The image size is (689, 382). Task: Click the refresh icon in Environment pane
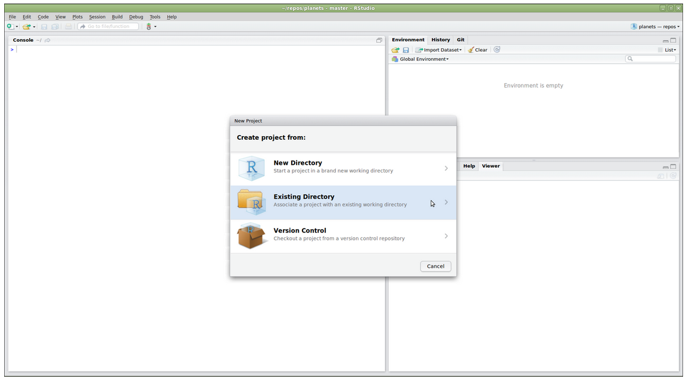497,50
